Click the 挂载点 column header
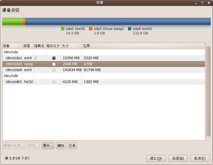The height and width of the screenshot is (165, 213). click(x=40, y=46)
